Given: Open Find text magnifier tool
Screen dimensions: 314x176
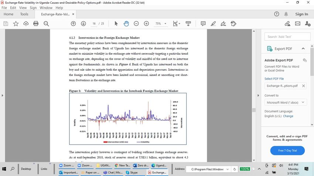Looking at the screenshot, I should pyautogui.click(x=46, y=24).
